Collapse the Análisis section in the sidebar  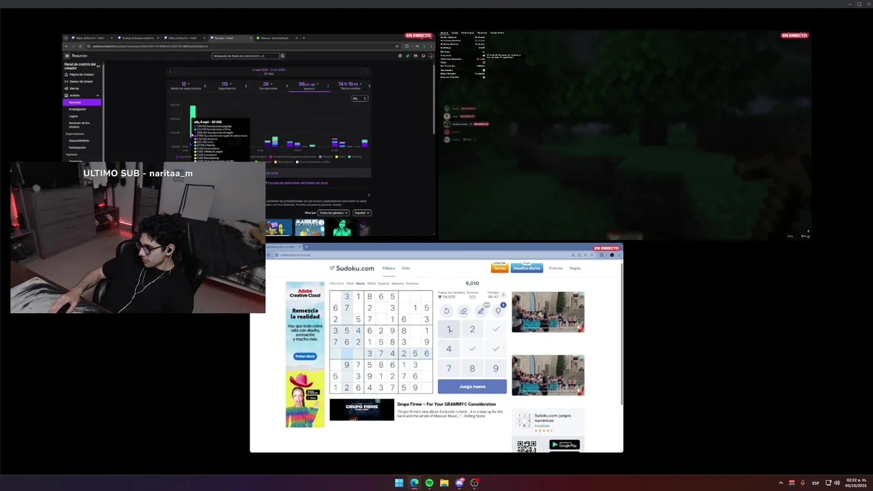click(x=98, y=95)
